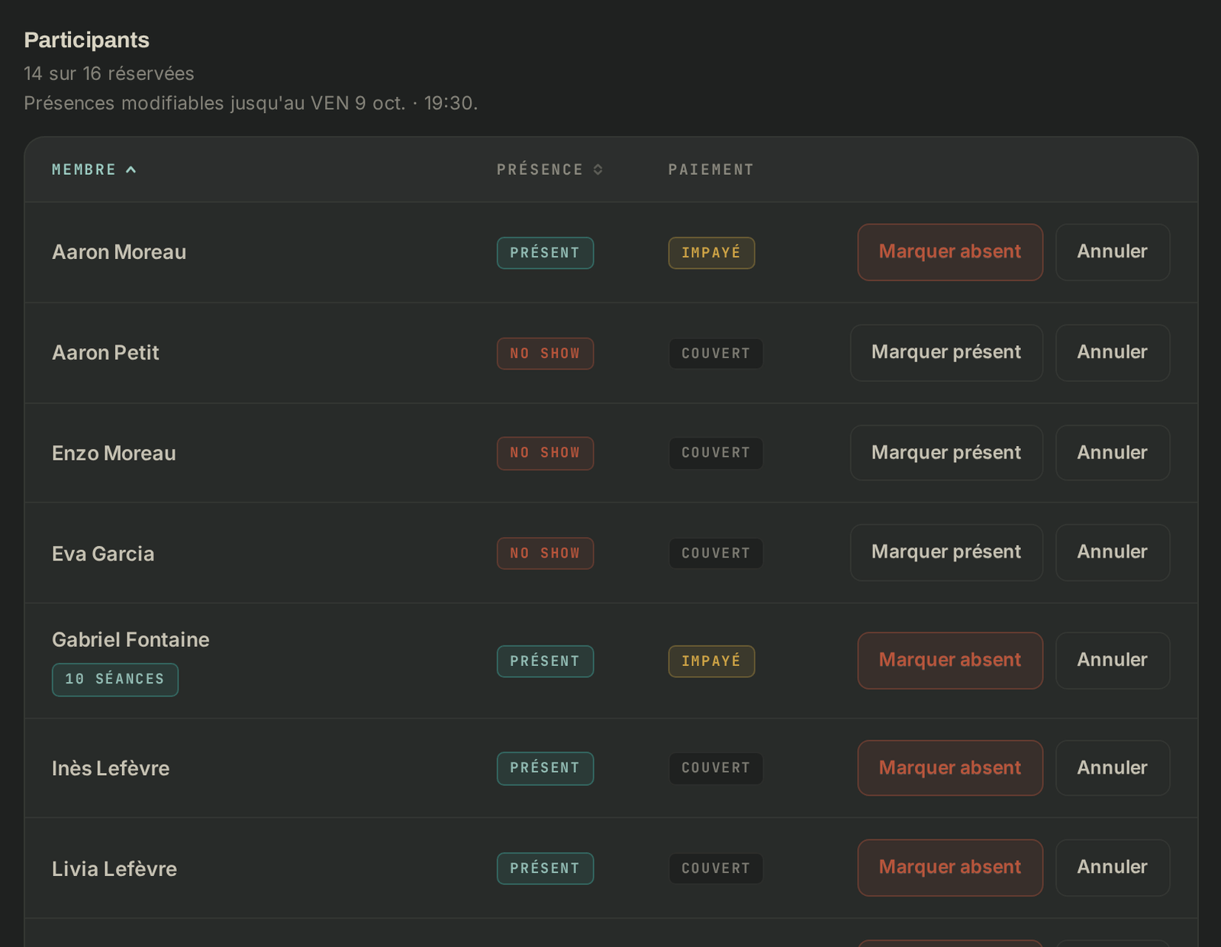
Task: Sort by Membre column ascending arrow
Action: tap(130, 170)
